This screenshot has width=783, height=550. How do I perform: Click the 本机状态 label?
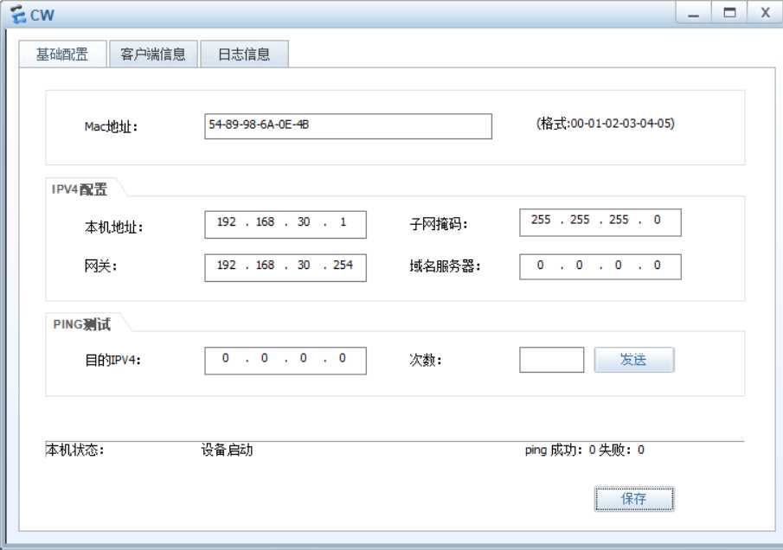click(75, 451)
